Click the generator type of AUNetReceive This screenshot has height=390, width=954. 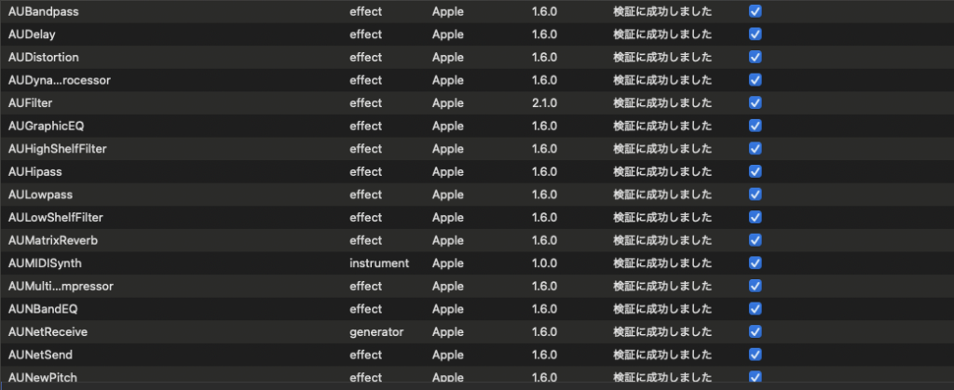tap(376, 331)
